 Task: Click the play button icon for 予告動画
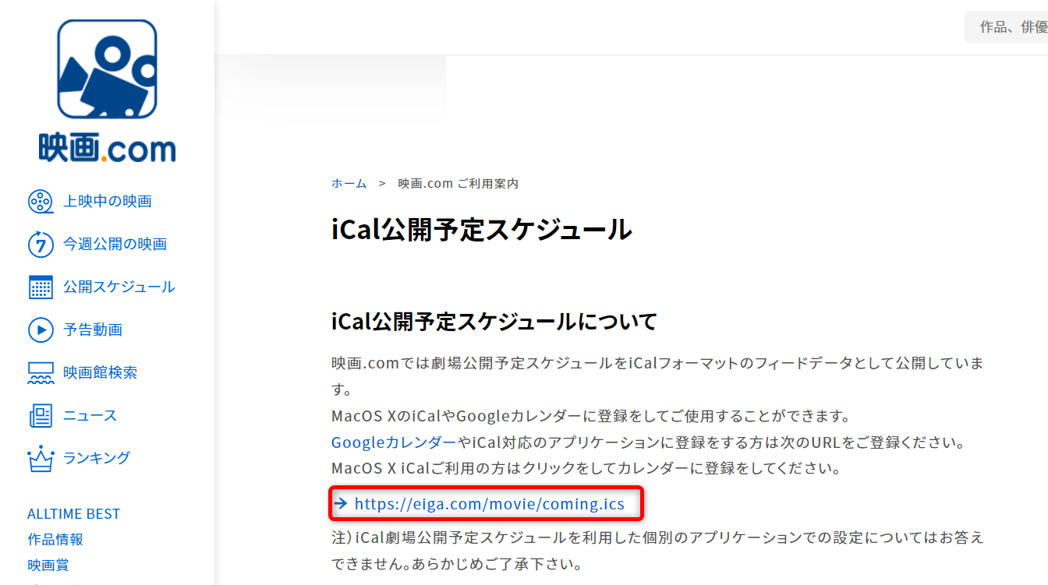tap(41, 330)
